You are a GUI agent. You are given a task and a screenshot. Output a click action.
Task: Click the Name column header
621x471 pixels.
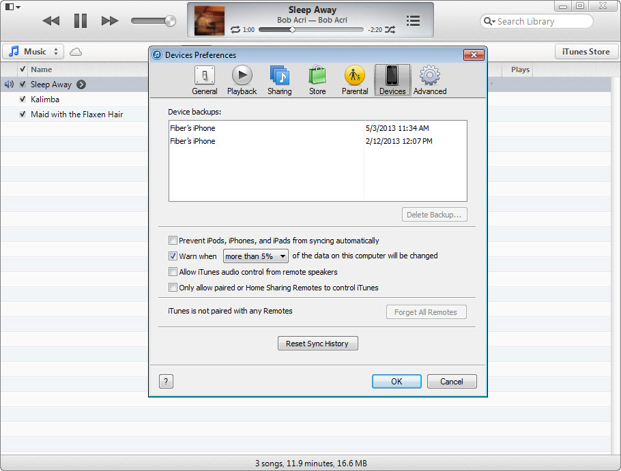click(42, 70)
